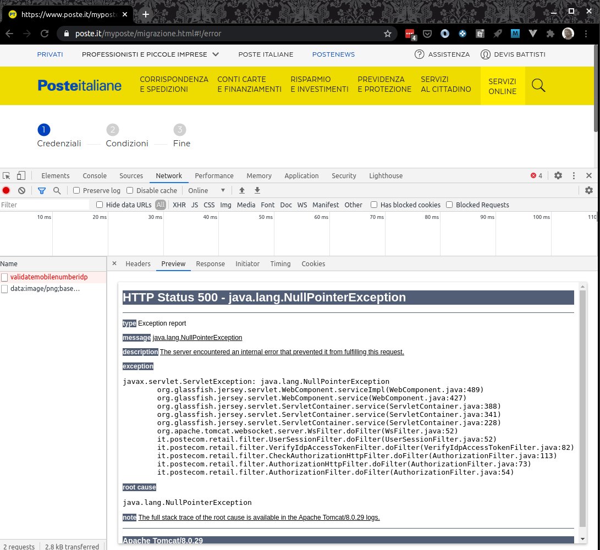
Task: Click the Credenziali step 1 indicator
Action: (44, 130)
